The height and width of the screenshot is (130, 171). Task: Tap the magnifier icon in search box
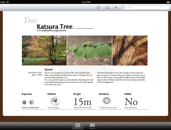click(124, 7)
